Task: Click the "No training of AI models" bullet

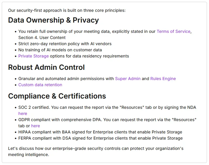Action: [60, 50]
